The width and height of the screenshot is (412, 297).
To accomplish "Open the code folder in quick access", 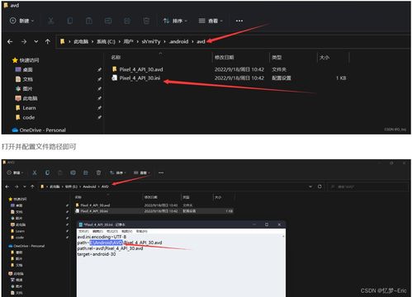I will point(25,117).
